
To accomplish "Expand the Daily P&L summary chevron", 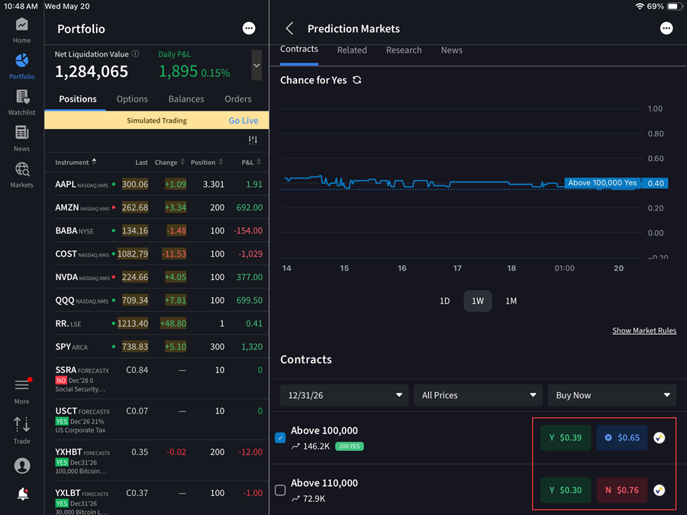I will pyautogui.click(x=256, y=66).
